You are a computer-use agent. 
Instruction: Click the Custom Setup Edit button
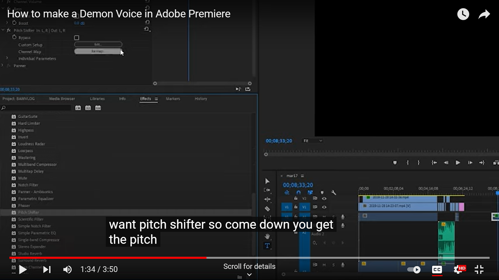point(98,44)
